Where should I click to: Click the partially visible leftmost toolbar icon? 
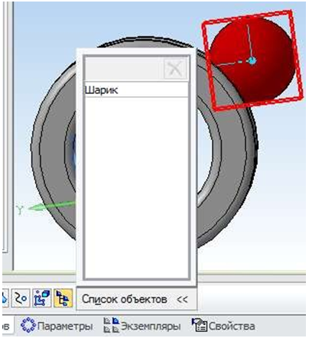5,297
